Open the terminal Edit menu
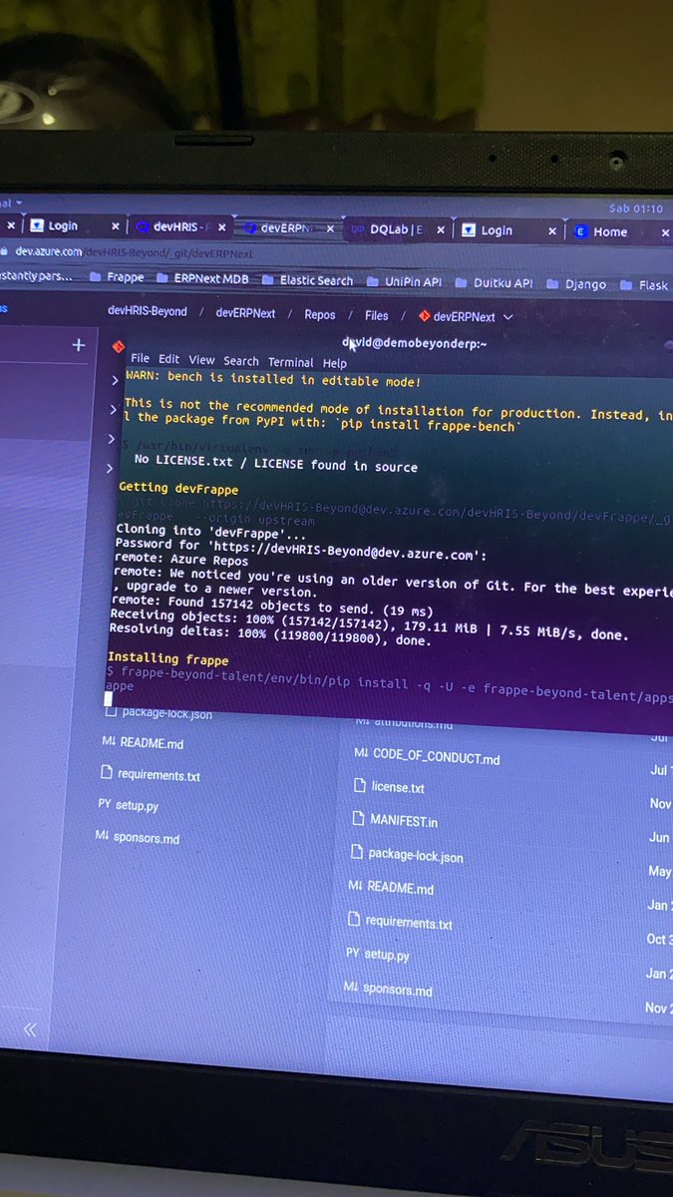Image resolution: width=673 pixels, height=1197 pixels. tap(168, 359)
